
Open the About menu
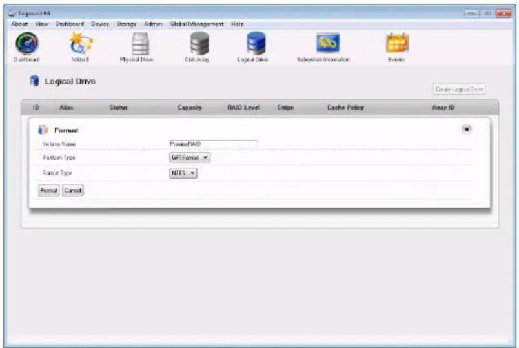click(19, 24)
